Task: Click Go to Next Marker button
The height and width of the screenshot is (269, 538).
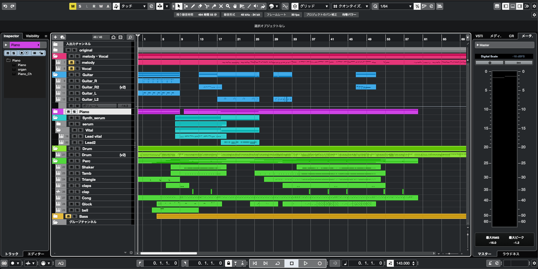Action: tap(265, 263)
